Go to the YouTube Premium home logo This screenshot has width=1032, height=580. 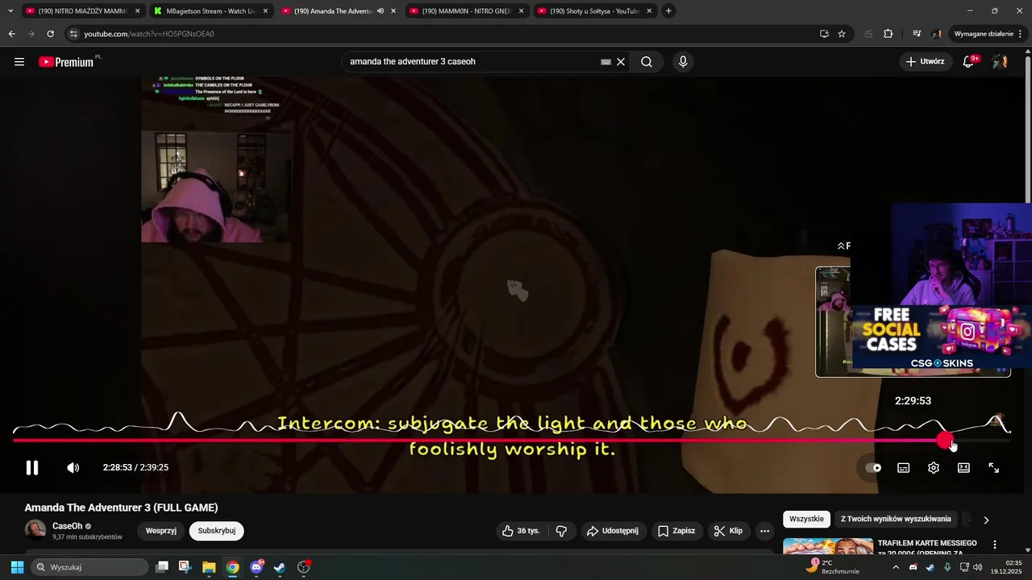[x=68, y=62]
